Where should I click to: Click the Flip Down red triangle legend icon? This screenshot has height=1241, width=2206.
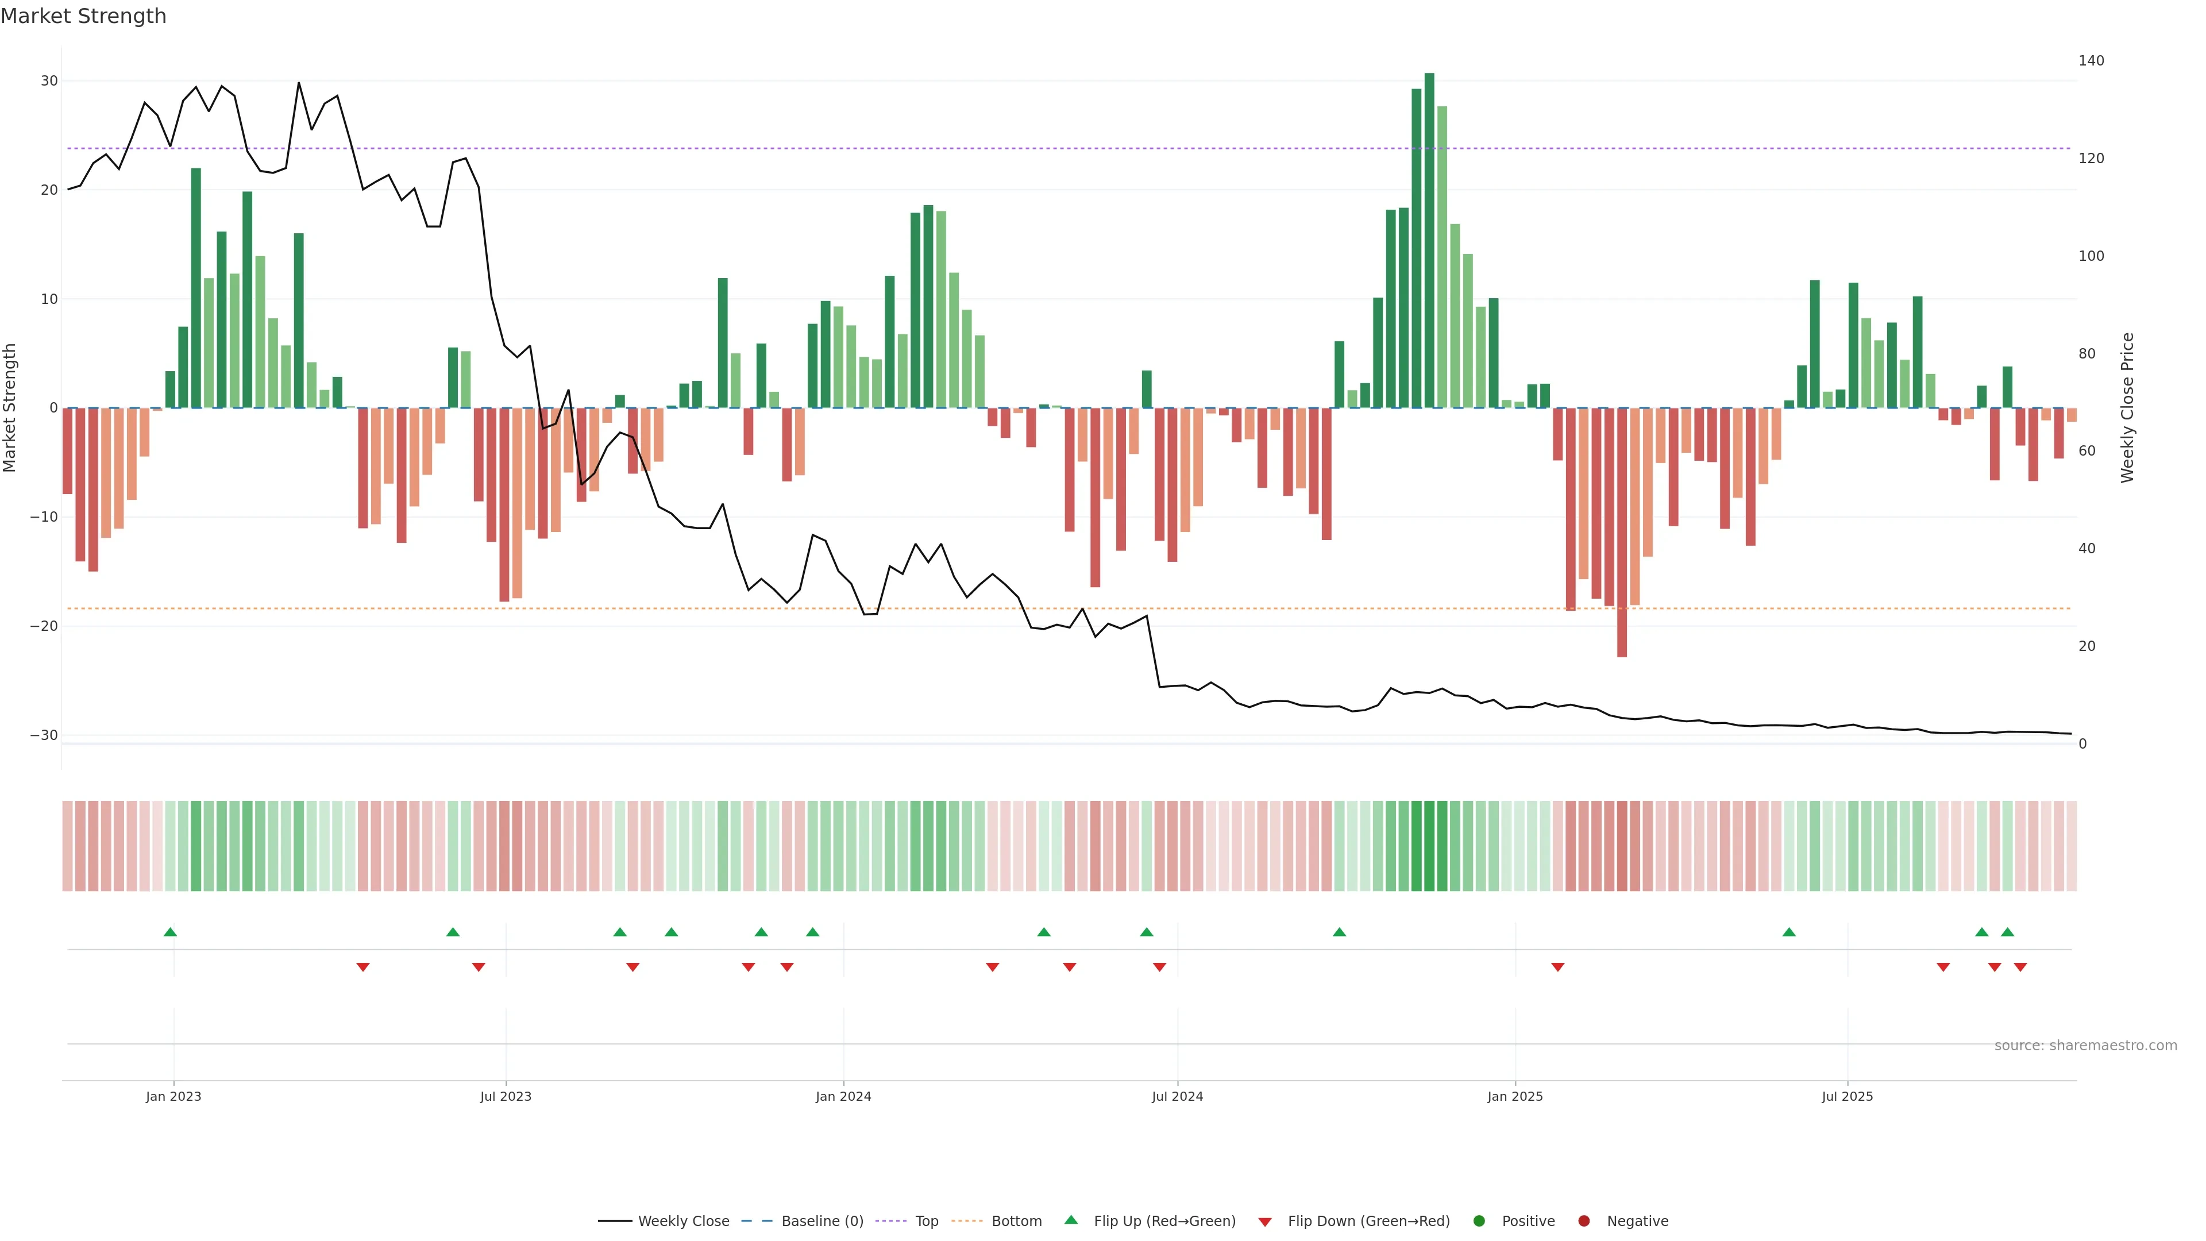(x=1265, y=1221)
